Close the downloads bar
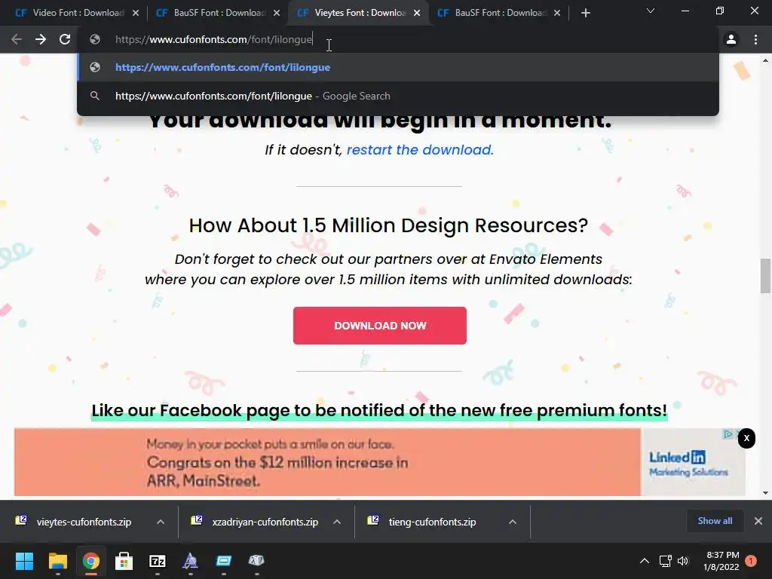Viewport: 772px width, 579px height. [x=758, y=521]
